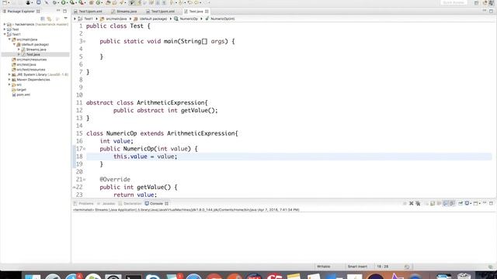This screenshot has width=497, height=279.
Task: Select src/main/resources folder in tree
Action: pyautogui.click(x=30, y=60)
